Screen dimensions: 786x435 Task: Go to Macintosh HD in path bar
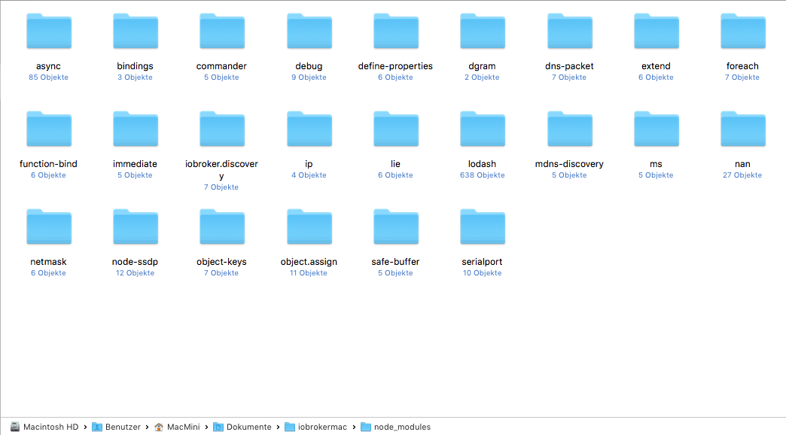[x=44, y=427]
